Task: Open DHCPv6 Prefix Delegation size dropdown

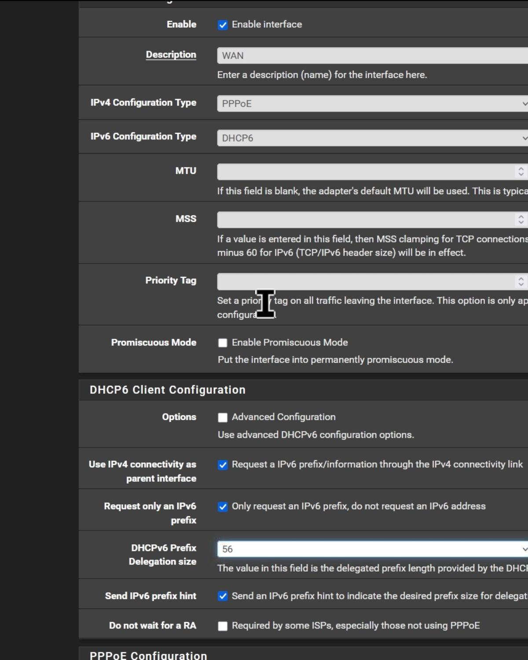Action: (x=372, y=549)
